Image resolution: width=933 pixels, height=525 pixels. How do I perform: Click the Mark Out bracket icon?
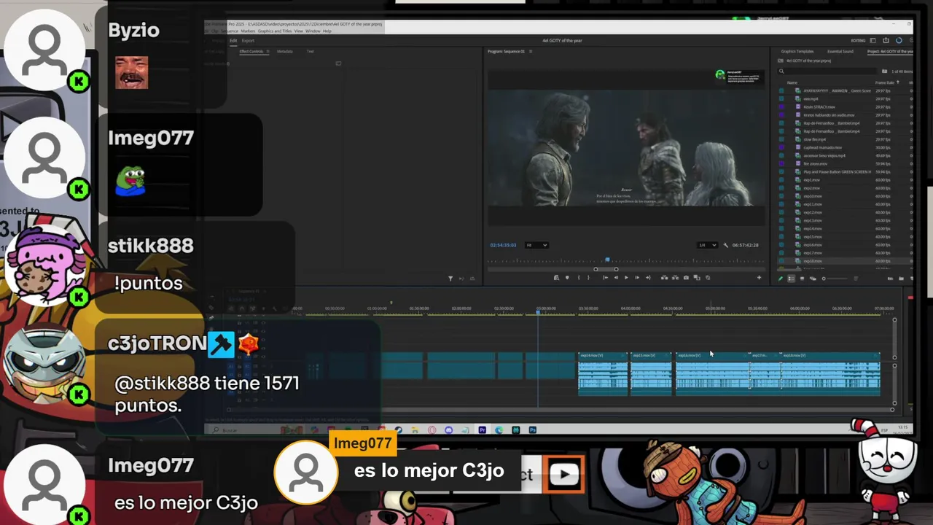pyautogui.click(x=588, y=278)
